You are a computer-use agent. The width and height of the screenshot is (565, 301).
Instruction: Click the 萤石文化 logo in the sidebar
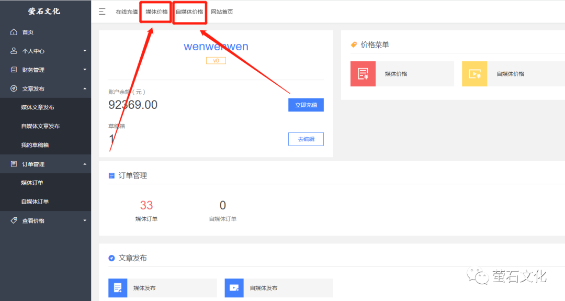click(x=44, y=11)
